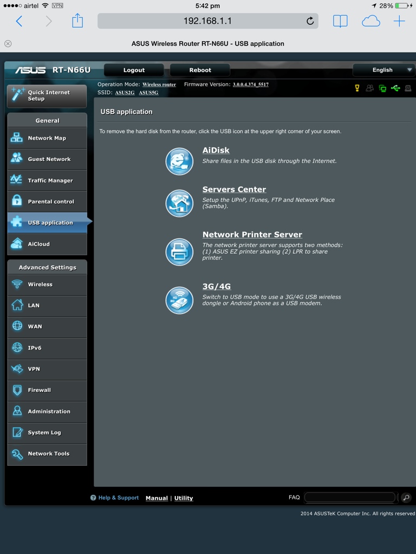The width and height of the screenshot is (416, 554).
Task: Focus the FAQ search input field
Action: click(350, 498)
